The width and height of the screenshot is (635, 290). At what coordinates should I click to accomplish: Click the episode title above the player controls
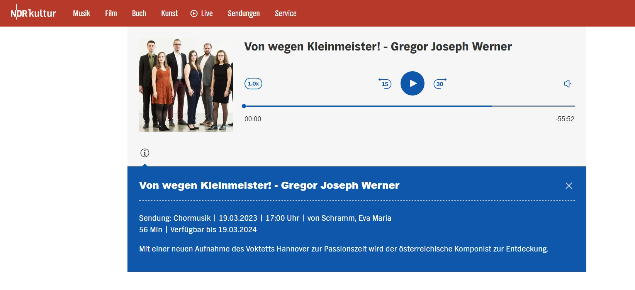378,47
